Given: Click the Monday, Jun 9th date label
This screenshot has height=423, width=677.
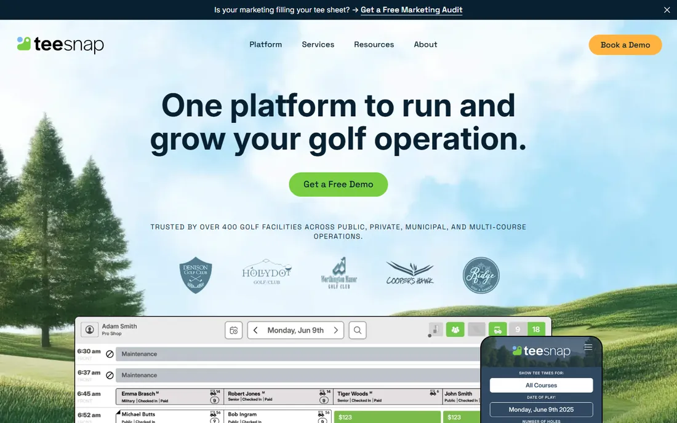Looking at the screenshot, I should pyautogui.click(x=295, y=330).
